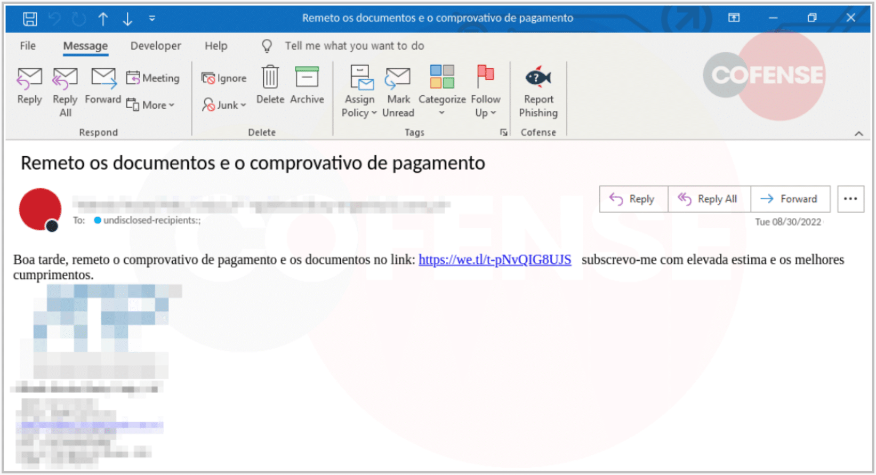Click the Save icon in title bar
Screen dimensions: 876x475
[x=30, y=19]
